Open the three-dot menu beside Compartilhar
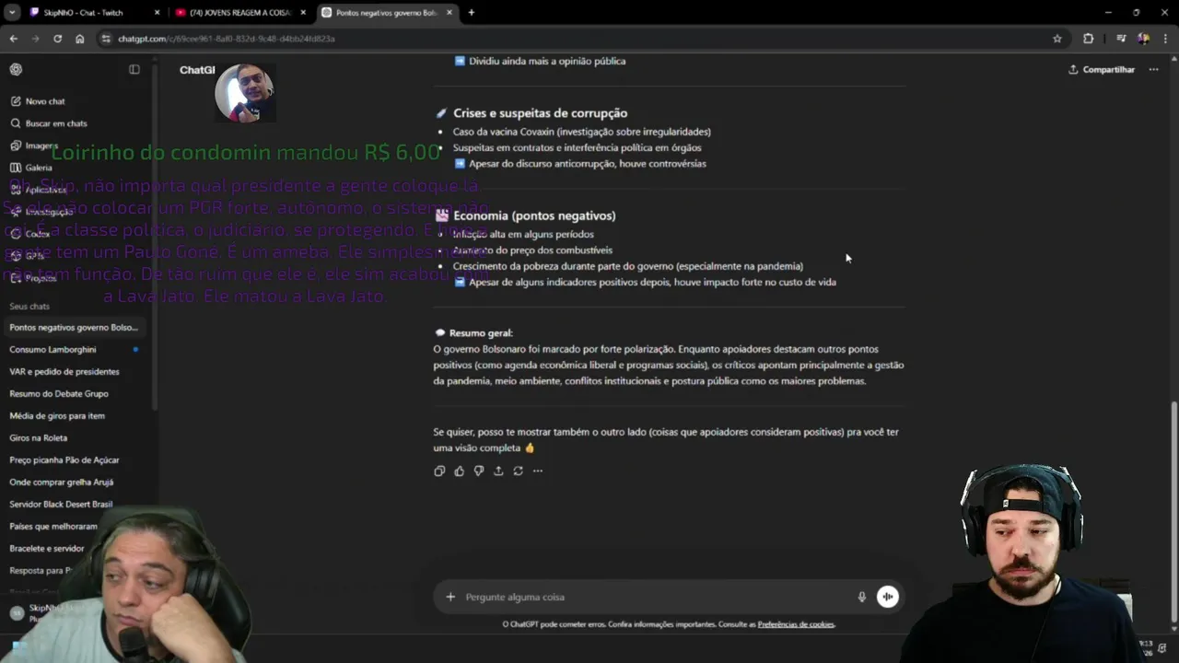The image size is (1179, 663). [1153, 69]
